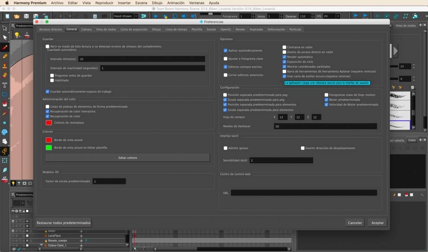Select the Contour Editor arrow tool
This screenshot has height=252, width=428.
coord(5,38)
